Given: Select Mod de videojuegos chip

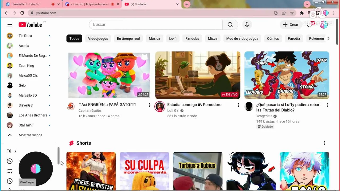Looking at the screenshot, I should tap(242, 38).
